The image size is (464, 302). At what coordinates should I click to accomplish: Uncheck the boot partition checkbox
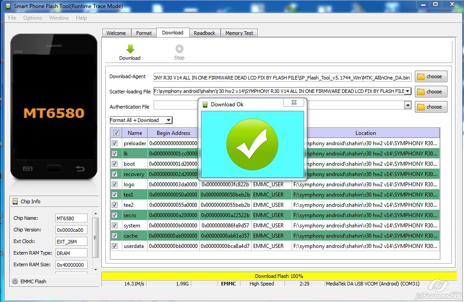[x=114, y=164]
